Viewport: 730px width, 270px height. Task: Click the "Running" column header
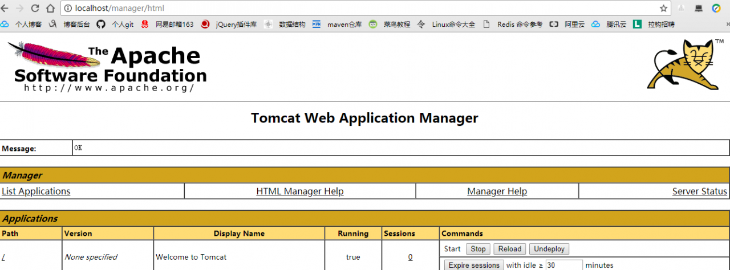click(353, 234)
